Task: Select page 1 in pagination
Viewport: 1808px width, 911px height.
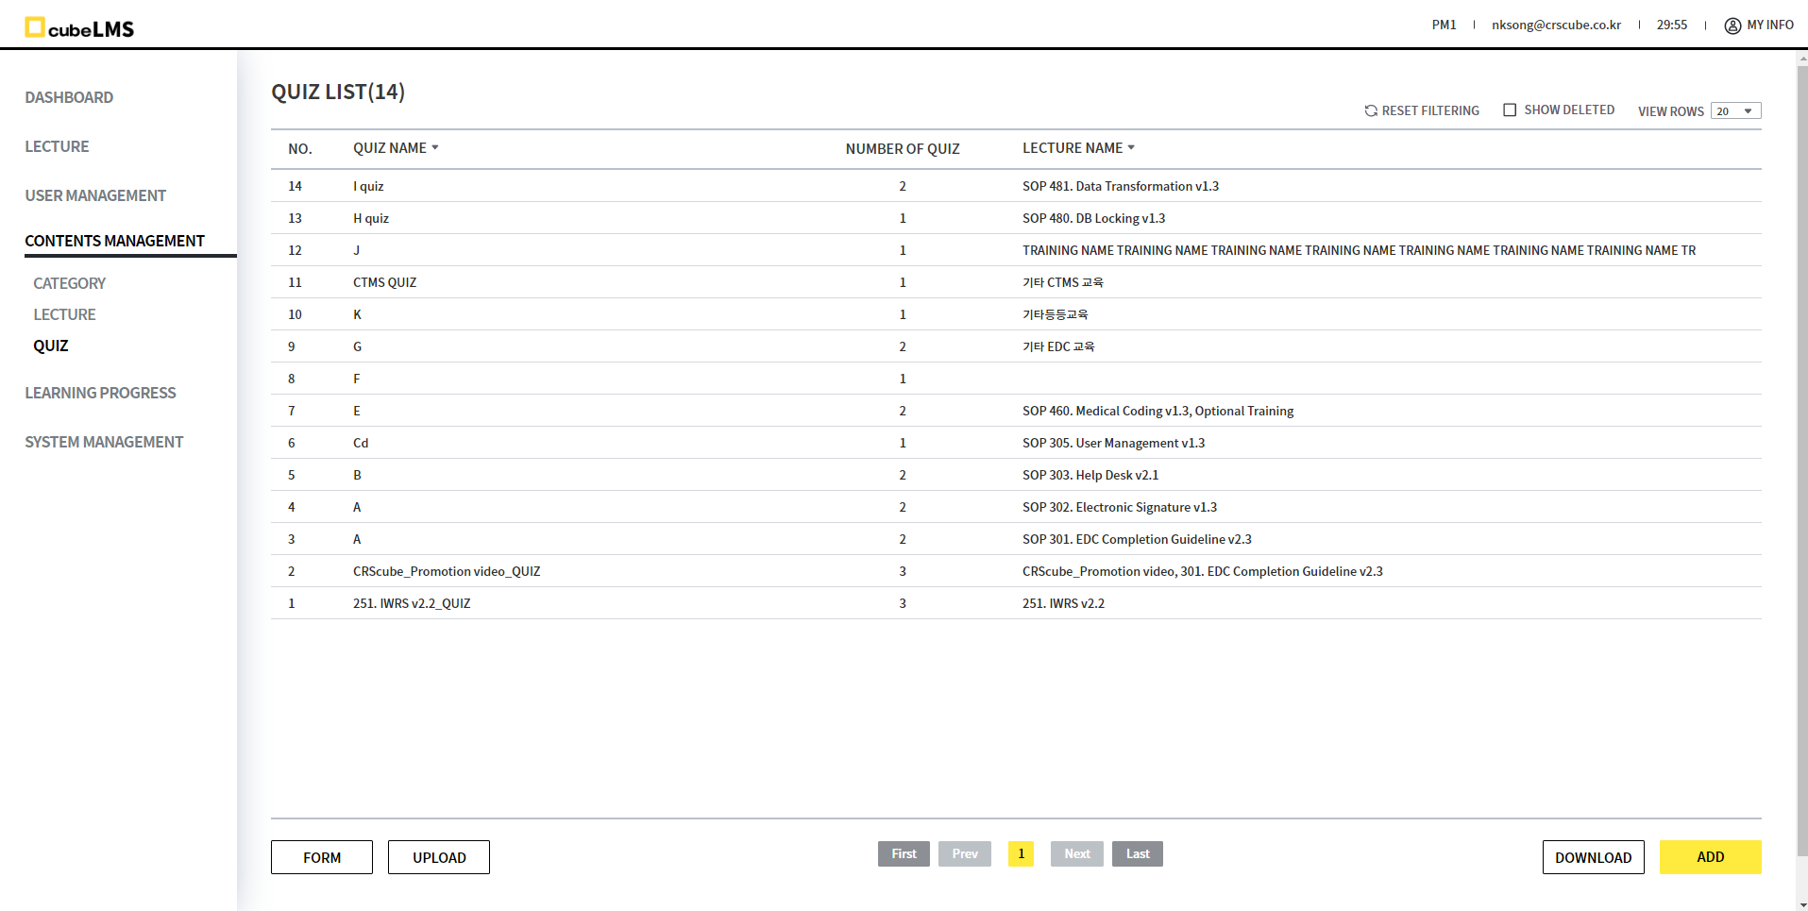Action: (1021, 853)
